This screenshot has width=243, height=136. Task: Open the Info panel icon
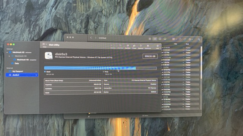158,46
